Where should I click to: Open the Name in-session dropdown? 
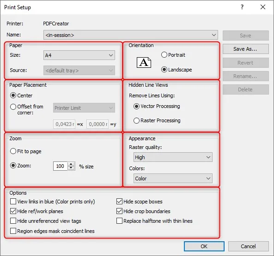click(x=131, y=35)
